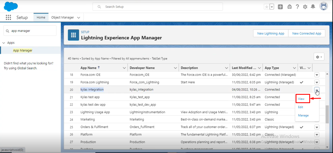Viewport: 333px width, 153px height.
Task: Open the Description column chevron menu
Action: (x=227, y=68)
